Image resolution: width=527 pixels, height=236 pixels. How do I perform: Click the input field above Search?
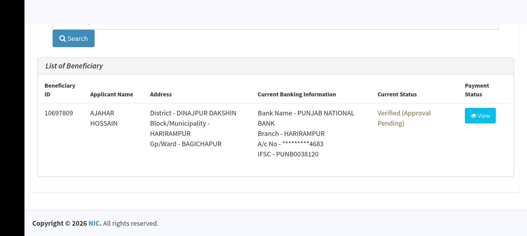point(276,26)
